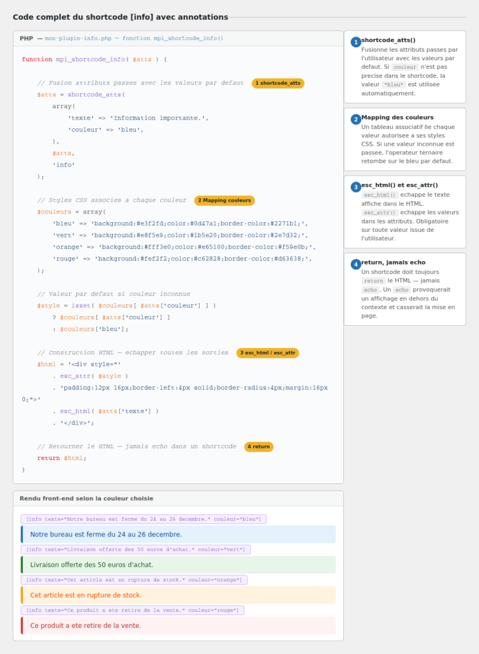Image resolution: width=479 pixels, height=654 pixels.
Task: Click the '$style = isset(' code line
Action: point(127,306)
